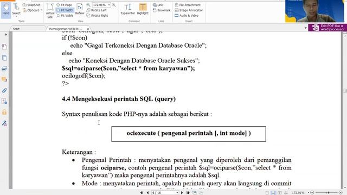
Task: Switch to continuous page view mode
Action: coord(273,193)
